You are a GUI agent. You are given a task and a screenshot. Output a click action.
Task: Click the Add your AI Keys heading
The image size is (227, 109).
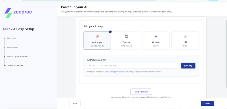click(94, 26)
